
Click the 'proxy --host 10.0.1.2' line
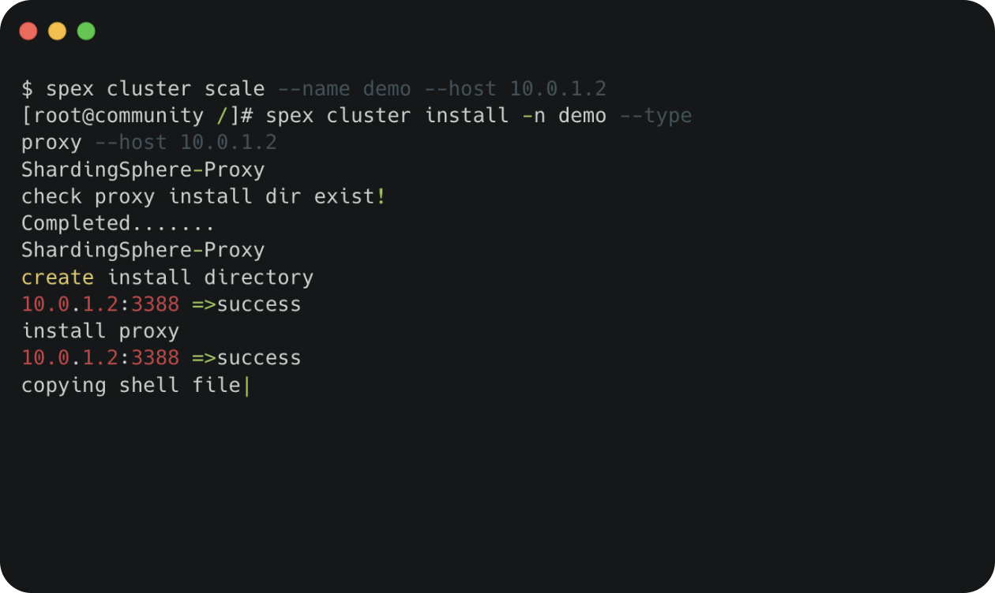pos(149,143)
